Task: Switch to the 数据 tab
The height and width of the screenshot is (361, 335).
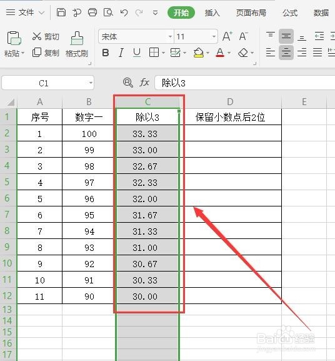Action: tap(321, 13)
